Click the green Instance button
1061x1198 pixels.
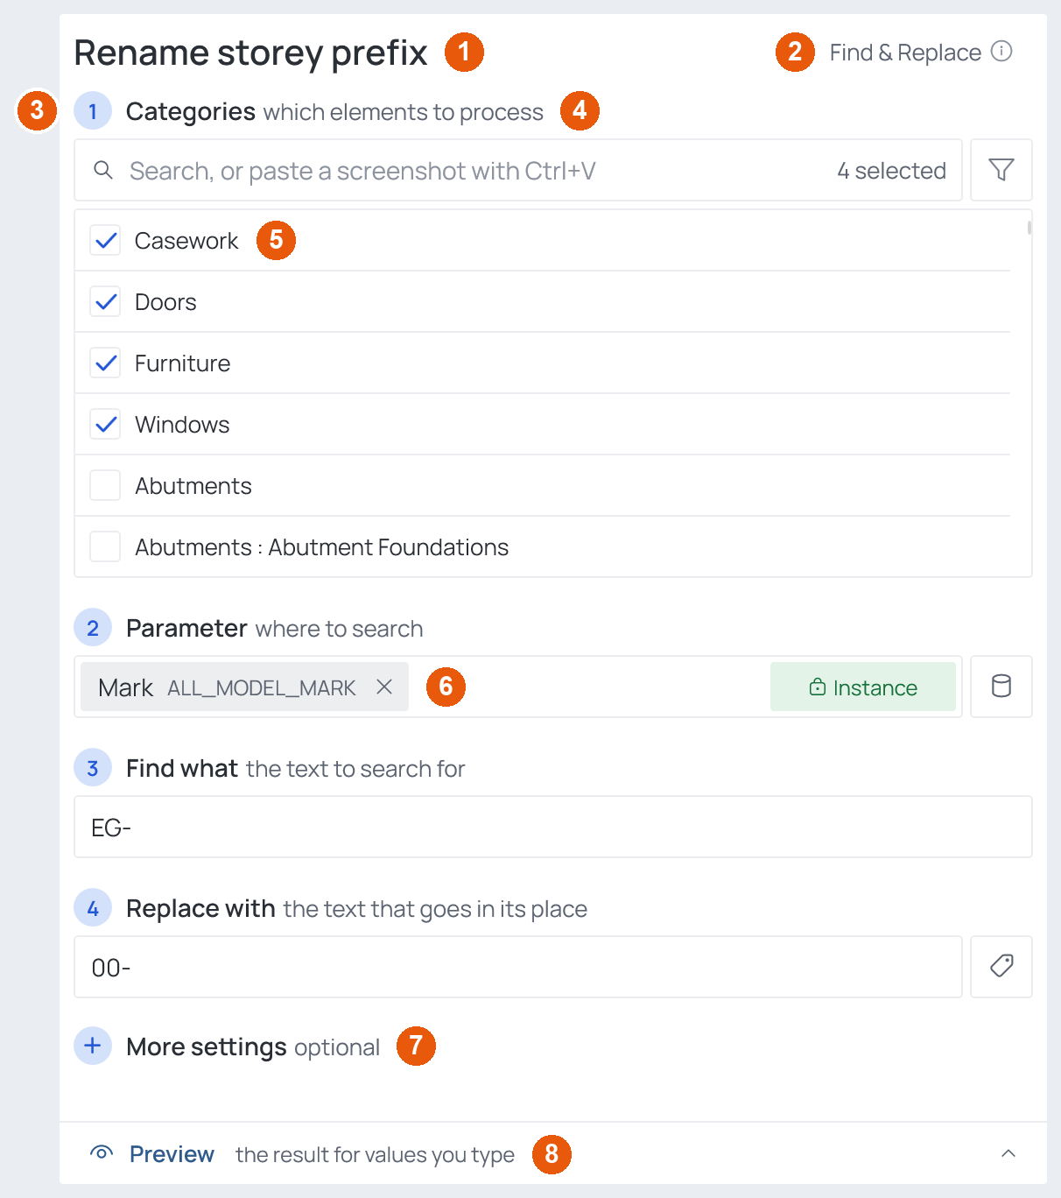click(x=863, y=687)
